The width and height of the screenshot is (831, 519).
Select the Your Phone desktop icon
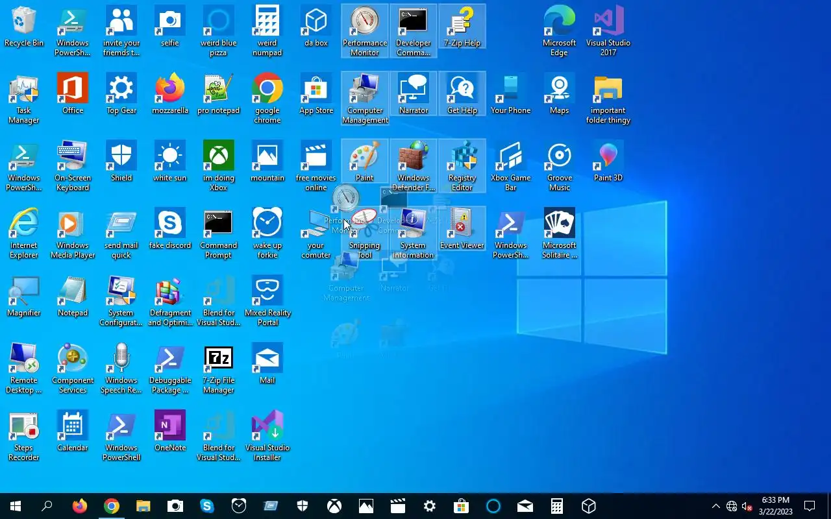pyautogui.click(x=511, y=95)
